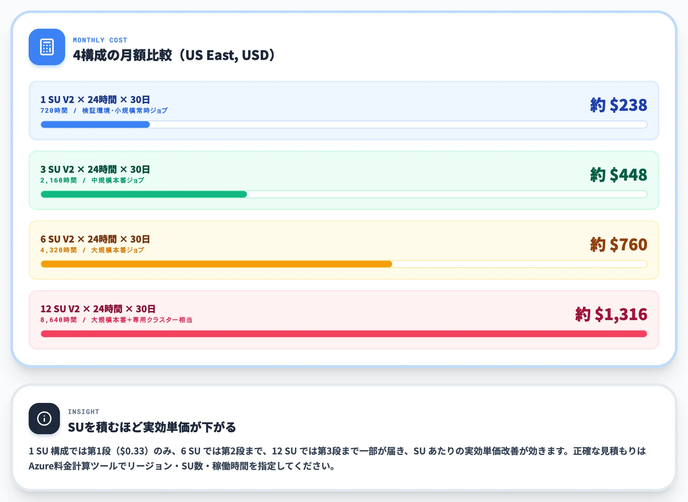Click the 4,320時間 / 大規模本番ジョブ subtitle
Viewport: 688px width, 502px height.
click(92, 250)
